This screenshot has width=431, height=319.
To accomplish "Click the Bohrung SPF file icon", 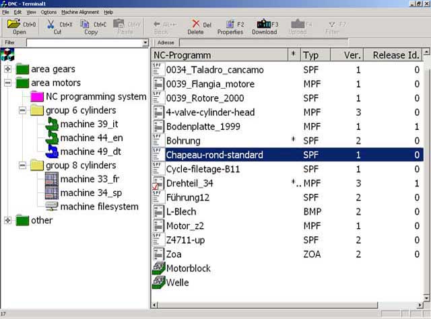I will pyautogui.click(x=158, y=141).
